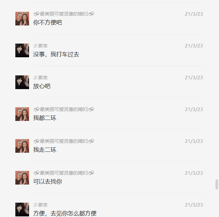This screenshot has width=219, height=217.
Task: Click sender name above 我都二环
Action: point(64,109)
